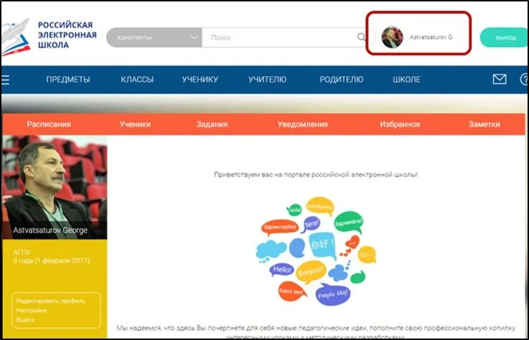Switch to the Расписания tab
Image resolution: width=529 pixels, height=340 pixels.
click(x=49, y=124)
